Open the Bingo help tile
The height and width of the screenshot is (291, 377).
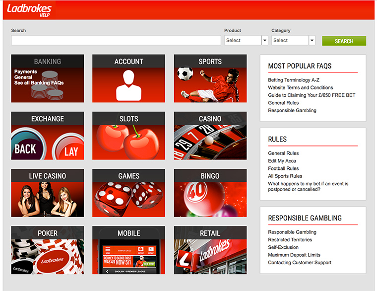[210, 193]
